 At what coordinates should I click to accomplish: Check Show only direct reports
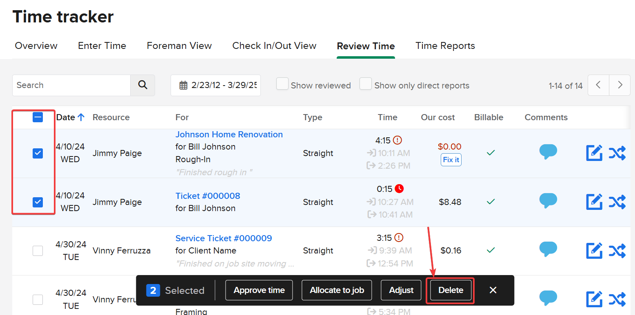click(366, 84)
